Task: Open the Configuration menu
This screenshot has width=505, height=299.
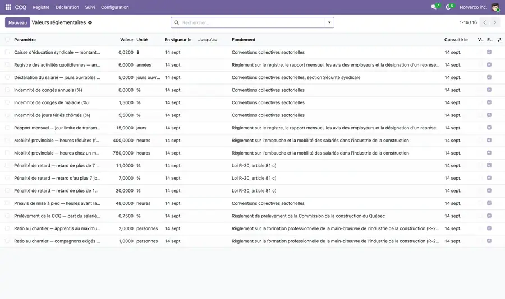Action: tap(115, 7)
